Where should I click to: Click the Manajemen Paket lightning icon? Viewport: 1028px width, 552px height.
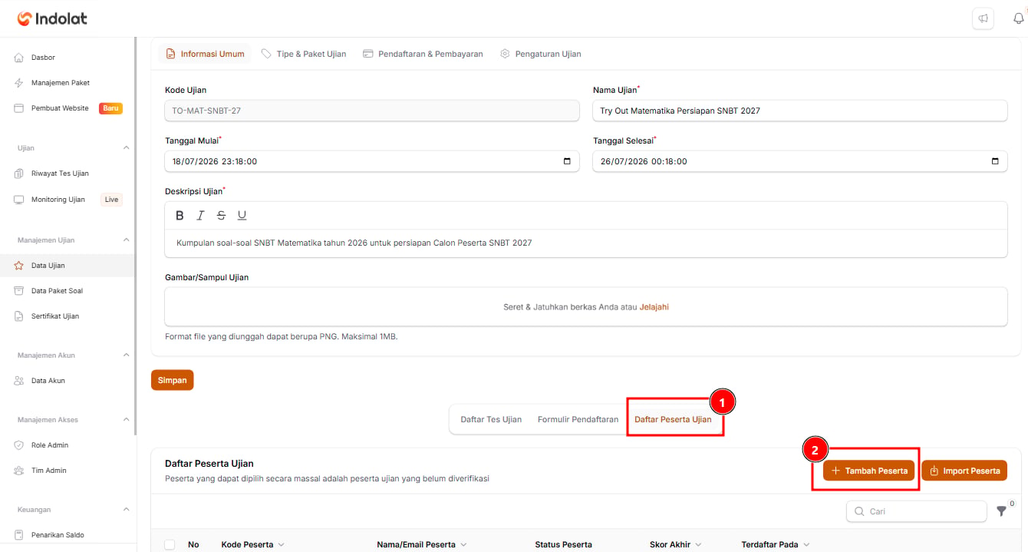coord(19,83)
